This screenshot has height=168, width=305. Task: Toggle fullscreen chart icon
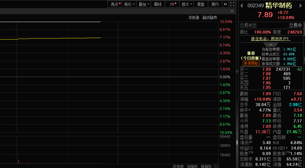point(232,4)
